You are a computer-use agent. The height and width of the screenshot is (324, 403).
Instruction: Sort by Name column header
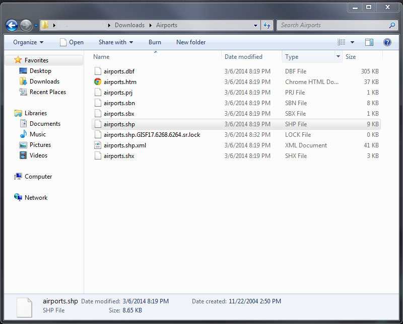(101, 57)
